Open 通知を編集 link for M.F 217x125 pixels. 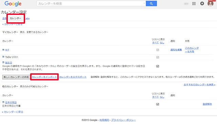tap(176, 50)
